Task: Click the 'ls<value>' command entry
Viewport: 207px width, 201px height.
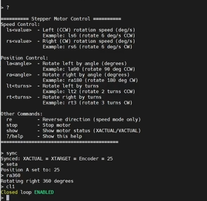Action: coord(19,30)
